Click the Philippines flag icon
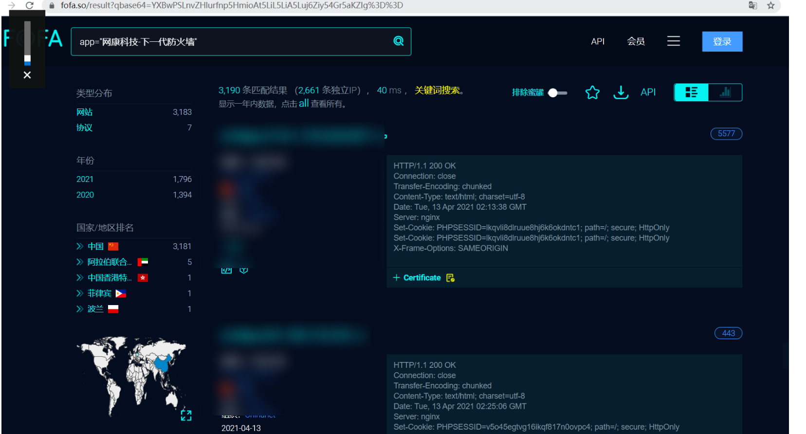Viewport: 806px width, 434px height. tap(121, 293)
